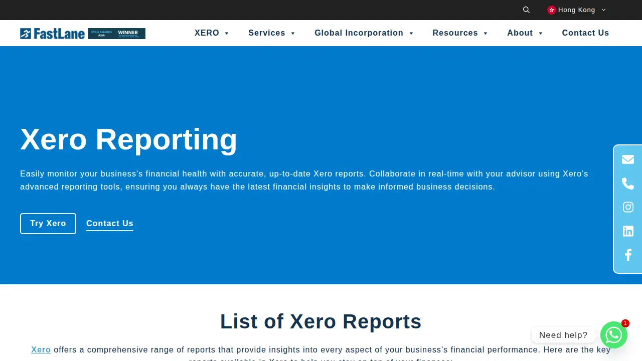Click the Try Xero button
The height and width of the screenshot is (361, 642).
pos(48,224)
